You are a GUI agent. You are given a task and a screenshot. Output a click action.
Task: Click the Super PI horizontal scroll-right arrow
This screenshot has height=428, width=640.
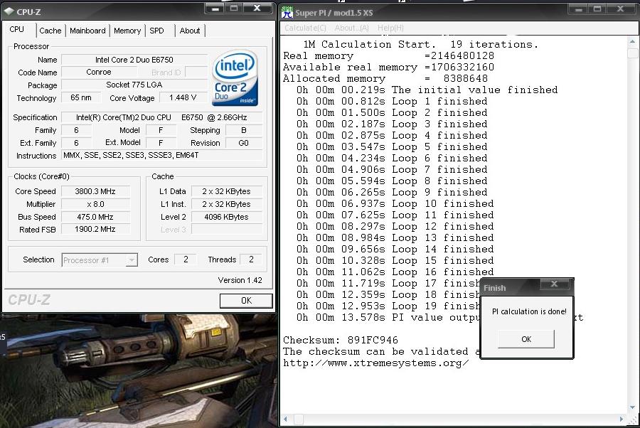pos(622,419)
